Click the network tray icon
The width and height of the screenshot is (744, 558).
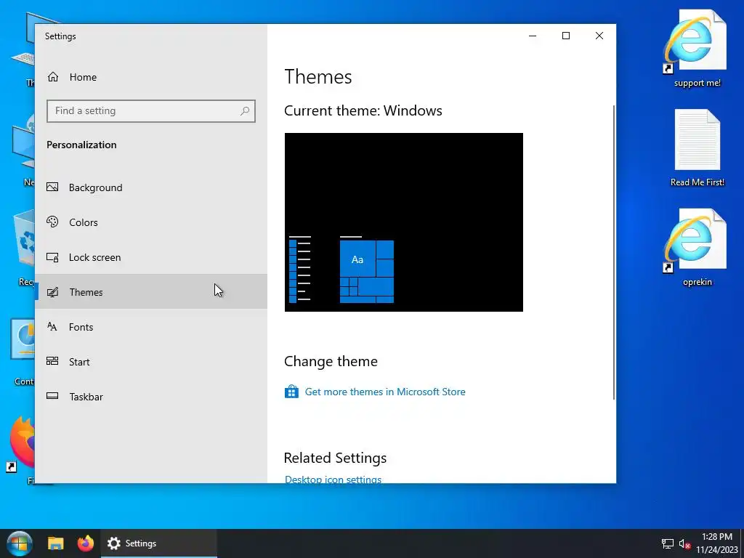[x=668, y=543]
